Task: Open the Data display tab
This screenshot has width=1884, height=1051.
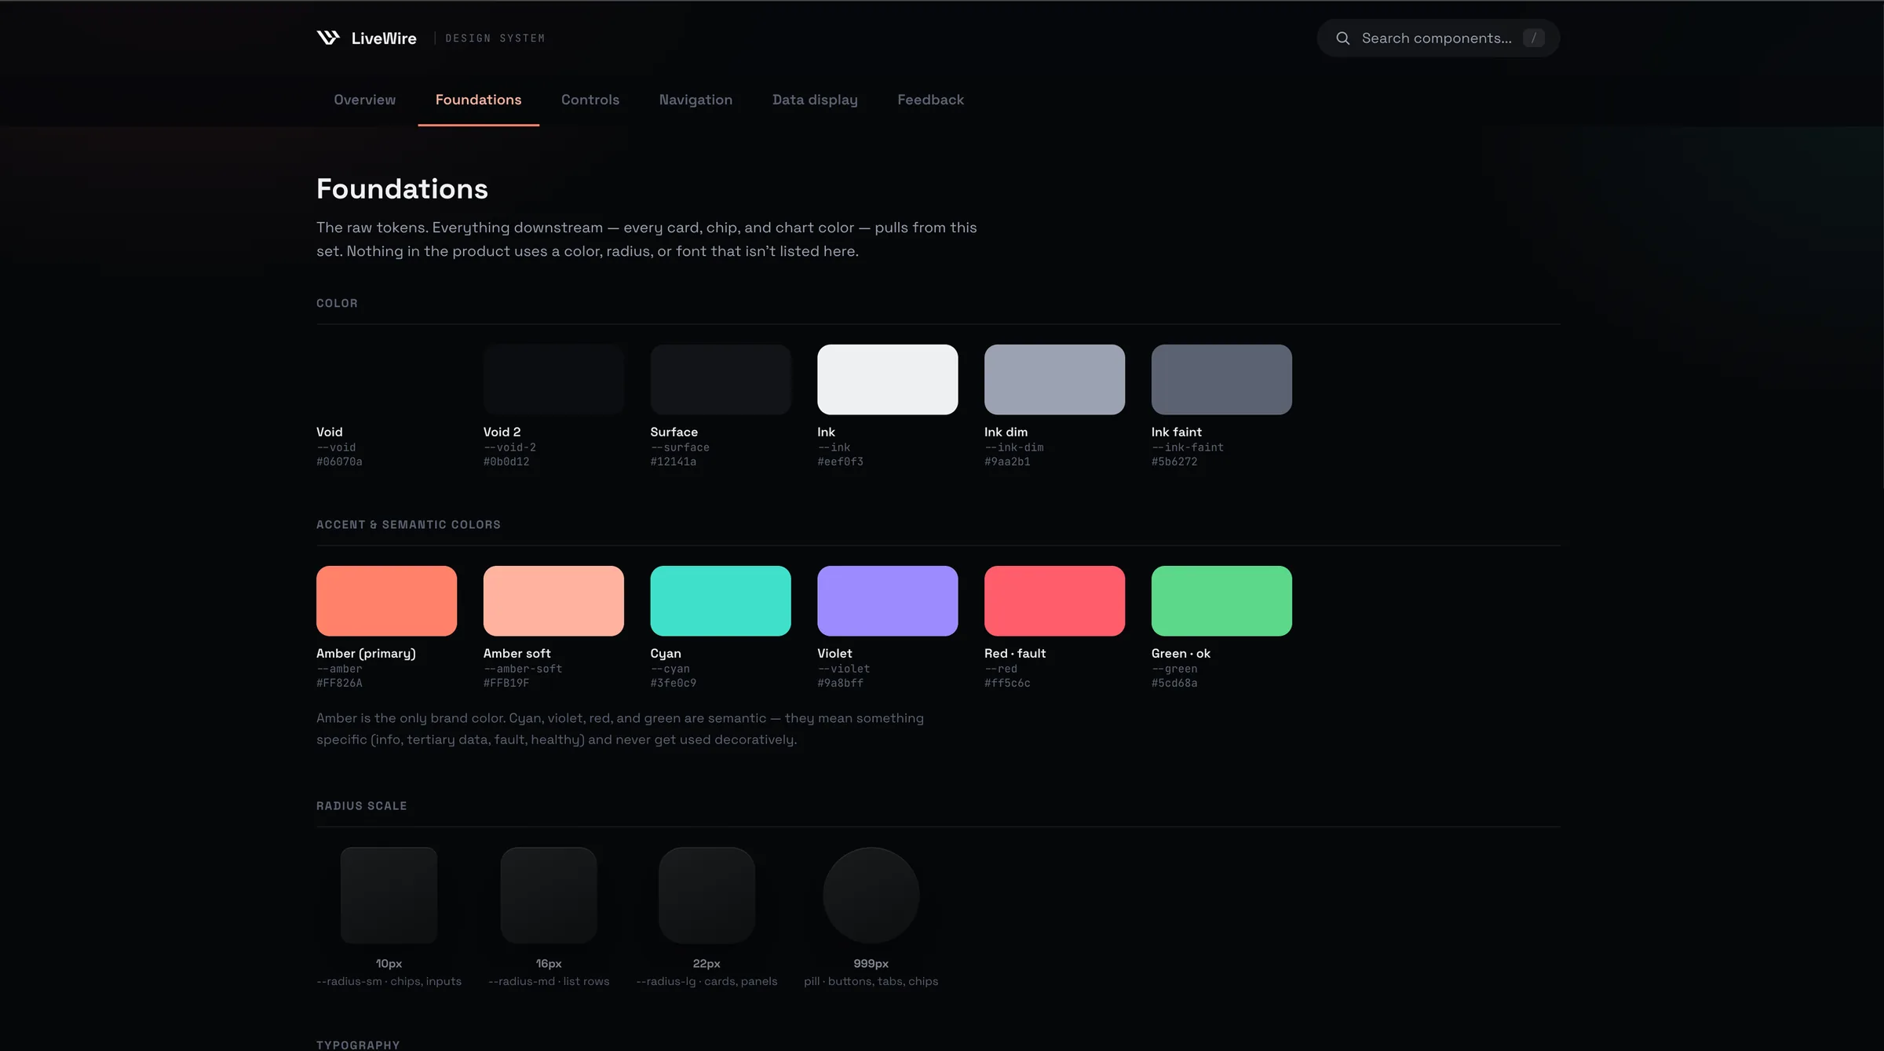Action: click(x=815, y=100)
